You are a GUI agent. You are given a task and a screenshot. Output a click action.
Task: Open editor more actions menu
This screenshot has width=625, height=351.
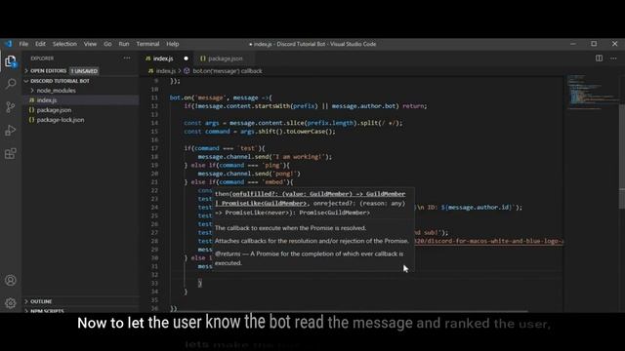(x=613, y=58)
